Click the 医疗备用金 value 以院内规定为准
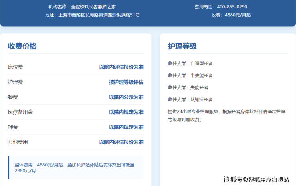 tap(126, 112)
